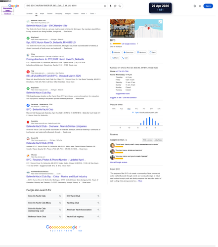Click View all Google reviews link
The width and height of the screenshot is (218, 247).
pos(119,163)
